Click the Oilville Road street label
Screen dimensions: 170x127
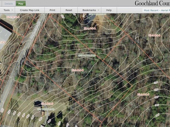pos(35,30)
